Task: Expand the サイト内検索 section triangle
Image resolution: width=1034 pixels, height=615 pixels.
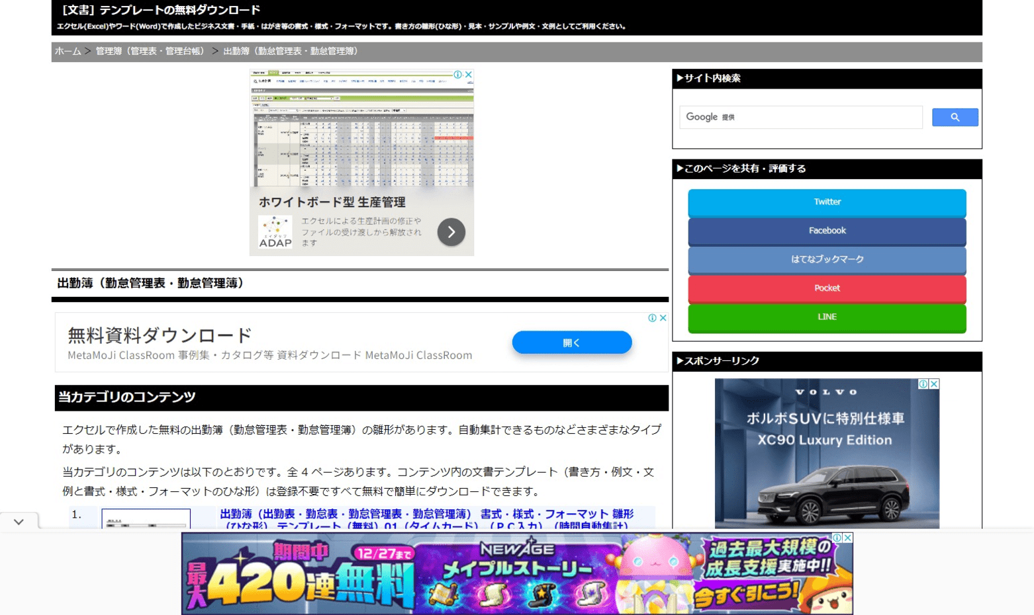Action: point(680,78)
